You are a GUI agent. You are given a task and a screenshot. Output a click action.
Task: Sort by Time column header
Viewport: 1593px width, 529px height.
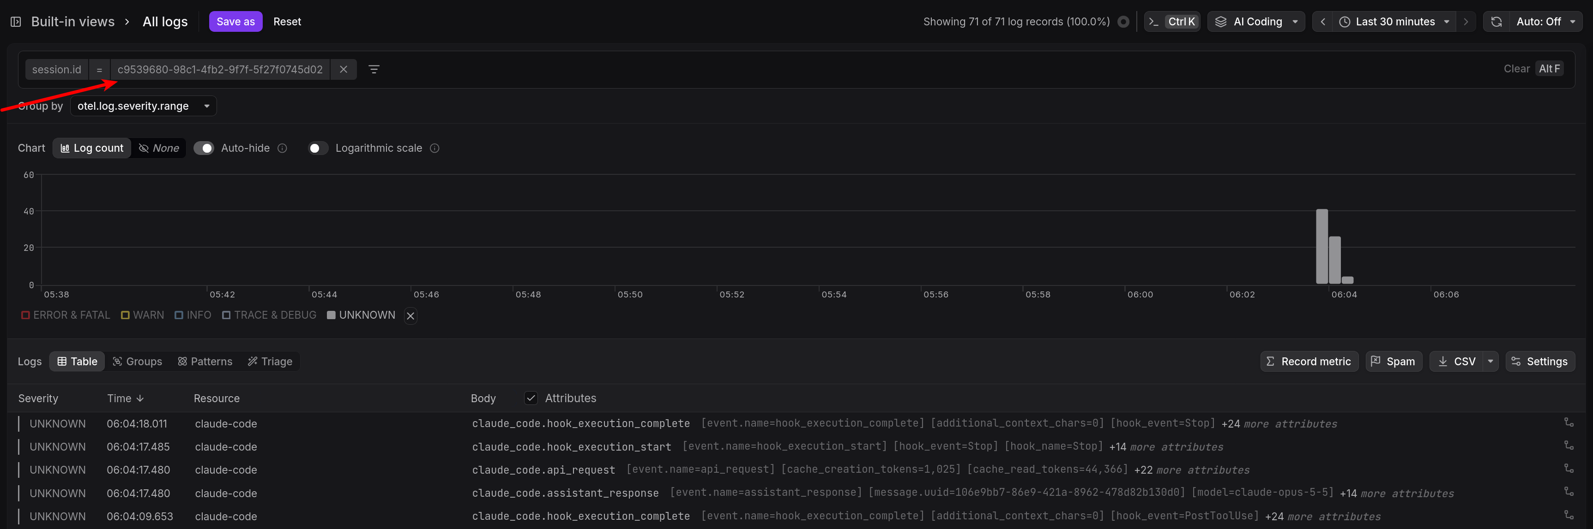click(x=125, y=398)
